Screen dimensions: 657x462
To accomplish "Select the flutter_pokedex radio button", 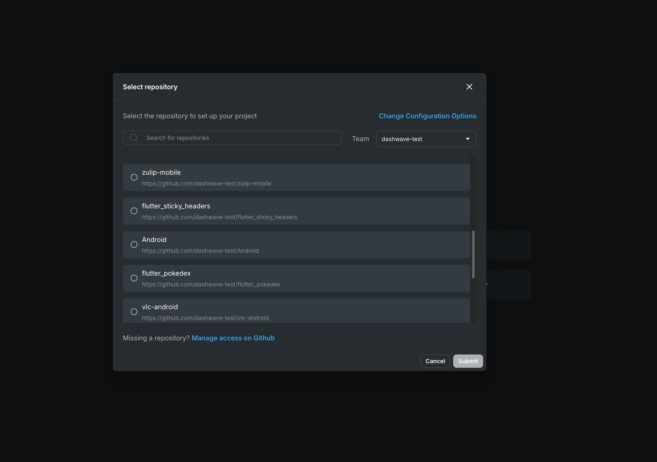I will 134,278.
